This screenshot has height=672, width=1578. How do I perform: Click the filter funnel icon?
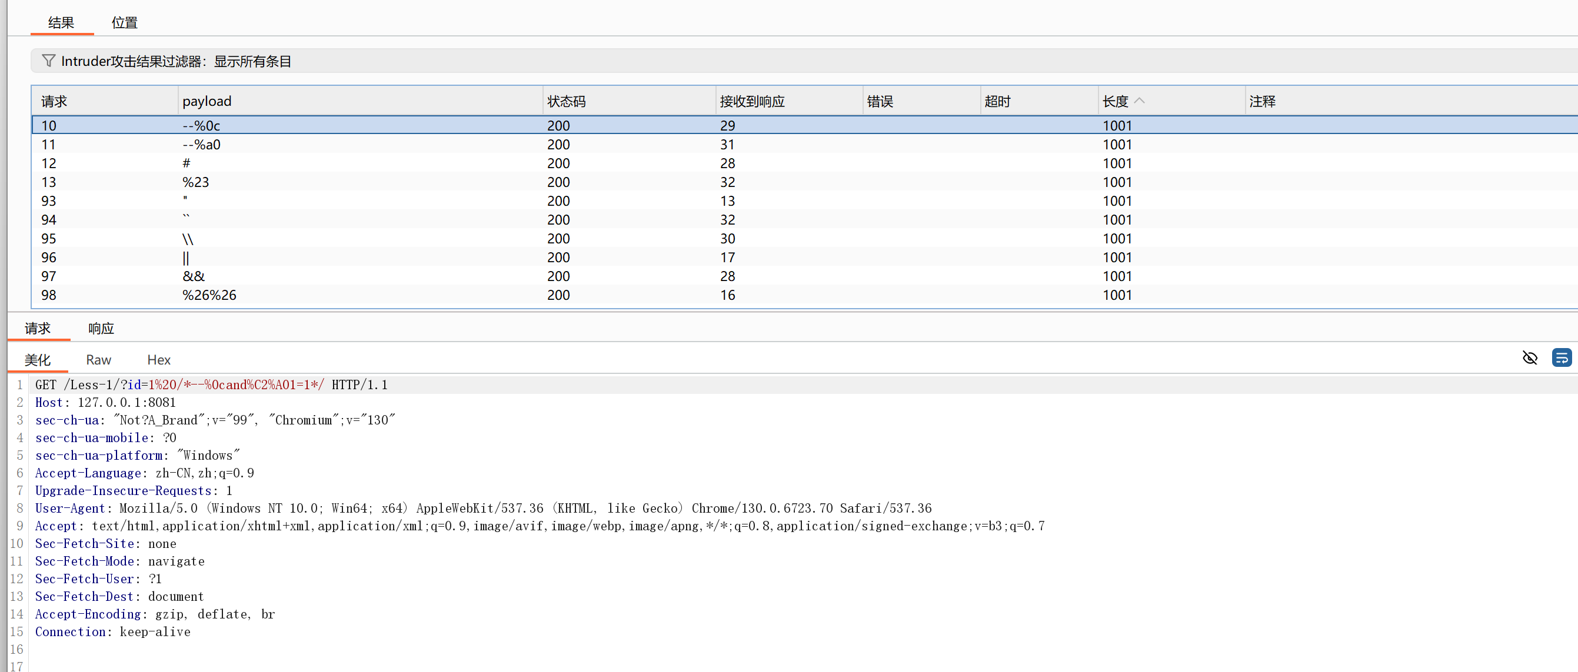[x=48, y=61]
